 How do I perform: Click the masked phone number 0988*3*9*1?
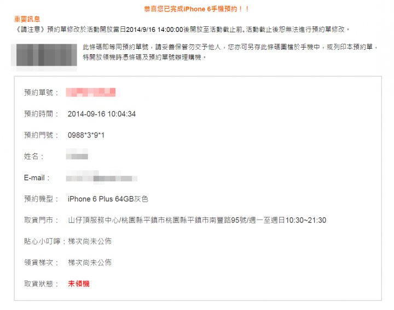pos(86,135)
